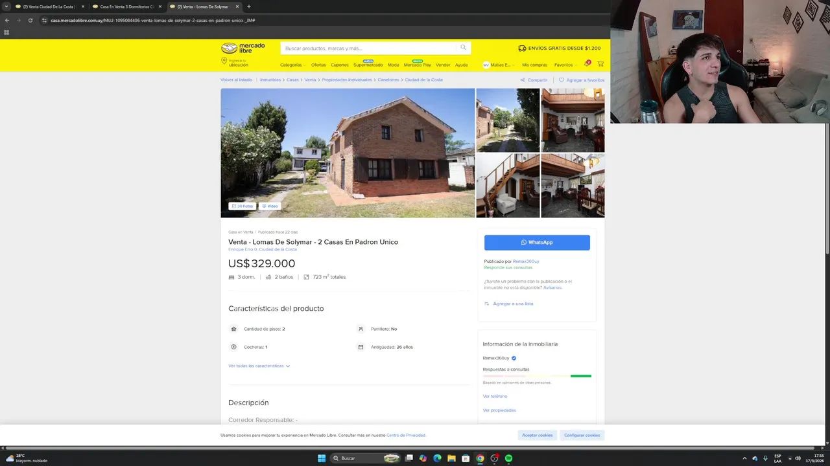Open Centro de Privacidad link

406,435
